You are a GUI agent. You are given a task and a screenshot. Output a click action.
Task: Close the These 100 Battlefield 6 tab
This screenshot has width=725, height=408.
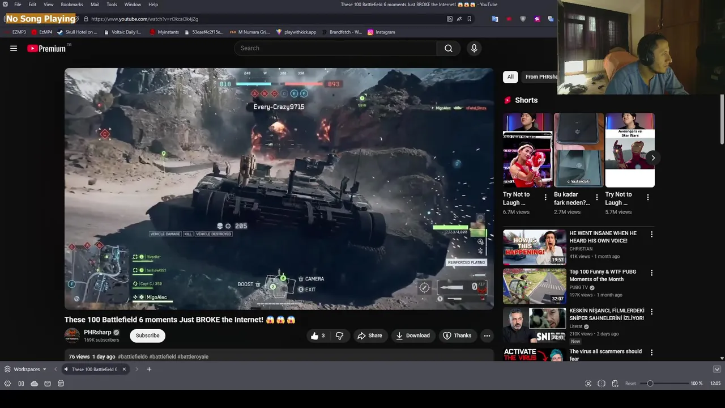point(124,369)
